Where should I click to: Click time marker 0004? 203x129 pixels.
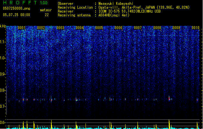(x=80, y=28)
